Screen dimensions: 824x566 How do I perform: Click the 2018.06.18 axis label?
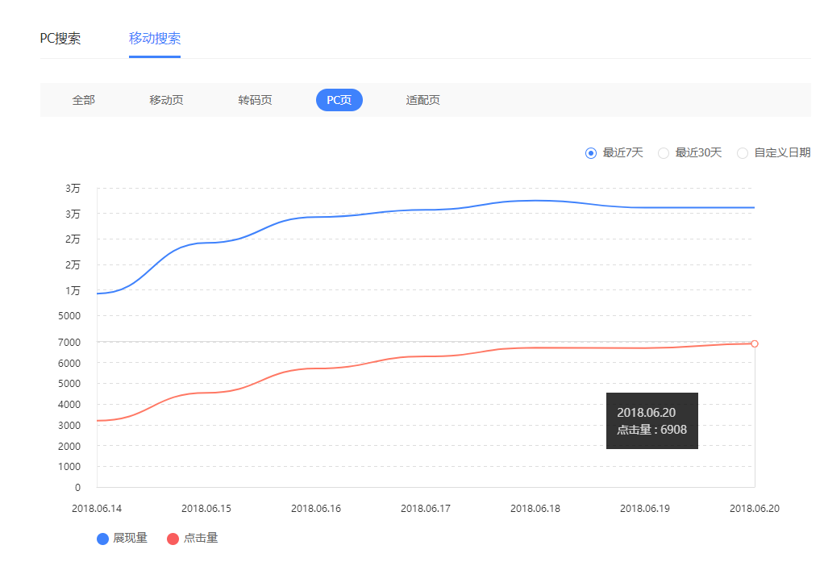[535, 508]
